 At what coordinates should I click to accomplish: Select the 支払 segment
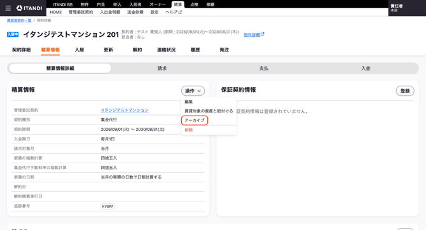click(264, 69)
